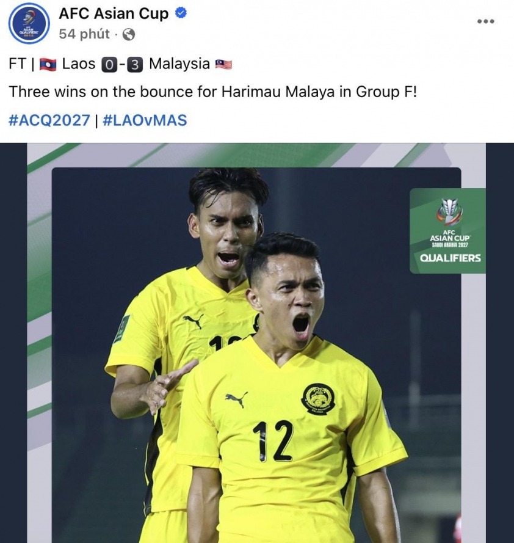
Task: Open the AFC Asian Cup page name
Action: point(114,13)
